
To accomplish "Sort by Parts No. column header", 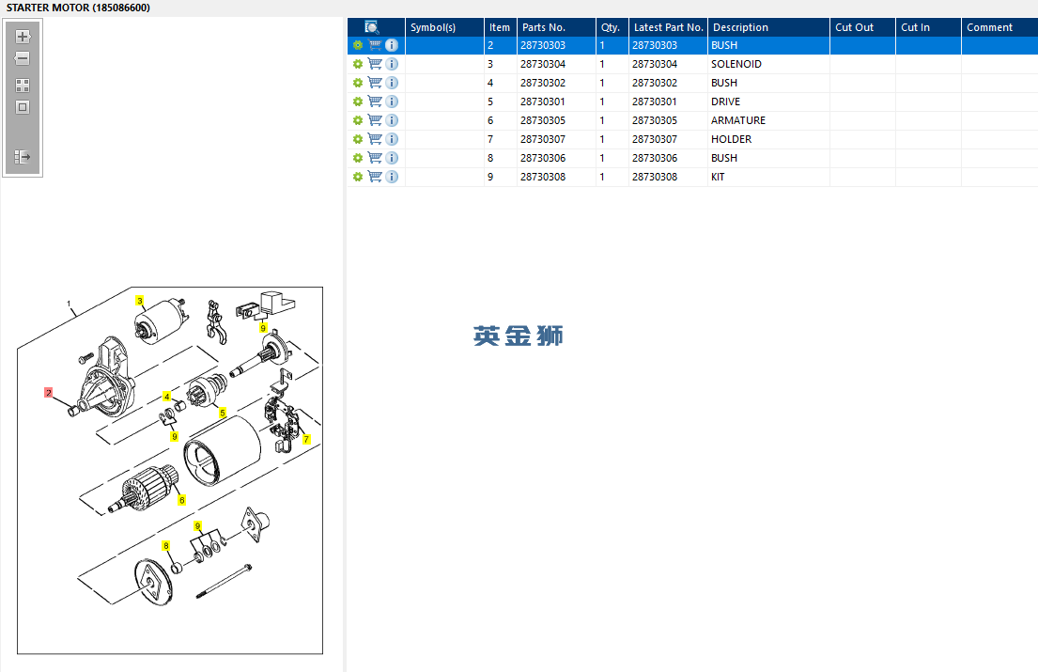I will pos(556,27).
